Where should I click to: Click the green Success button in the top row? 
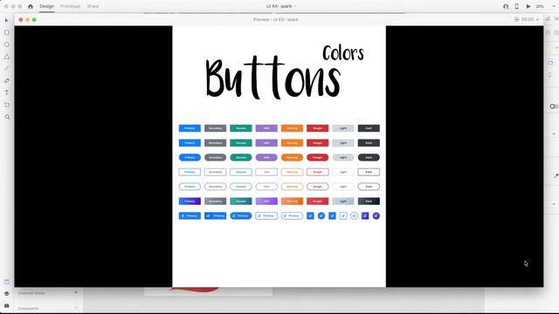coord(241,128)
